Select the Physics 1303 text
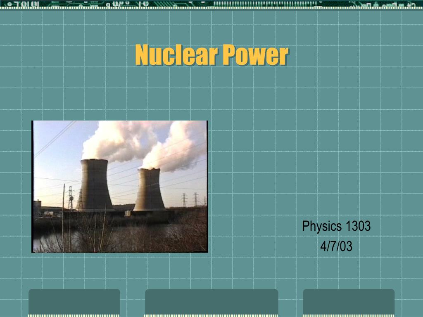The width and height of the screenshot is (423, 317). point(336,226)
